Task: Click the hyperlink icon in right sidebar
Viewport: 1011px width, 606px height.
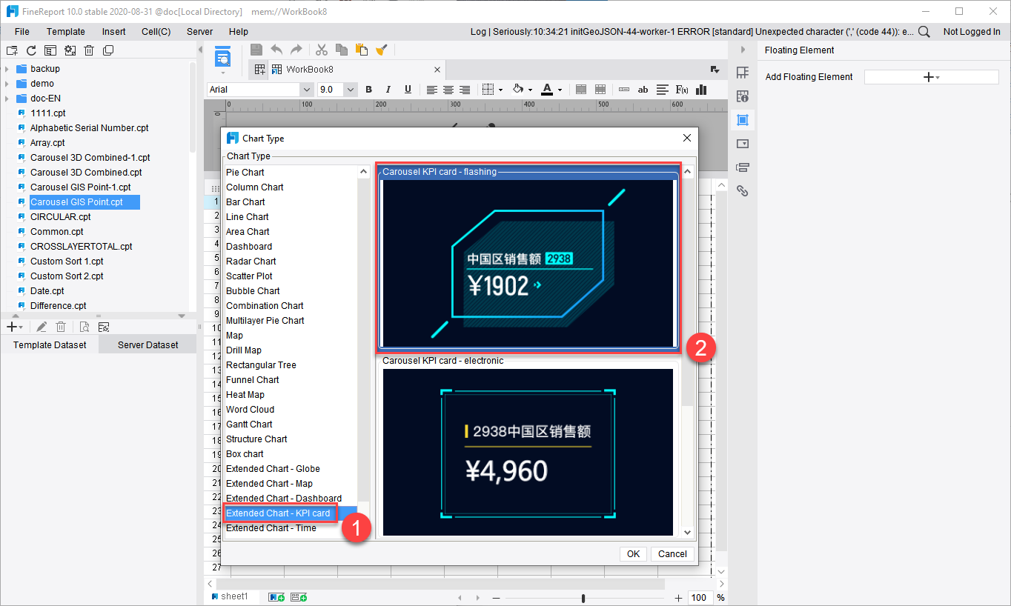Action: click(x=742, y=191)
